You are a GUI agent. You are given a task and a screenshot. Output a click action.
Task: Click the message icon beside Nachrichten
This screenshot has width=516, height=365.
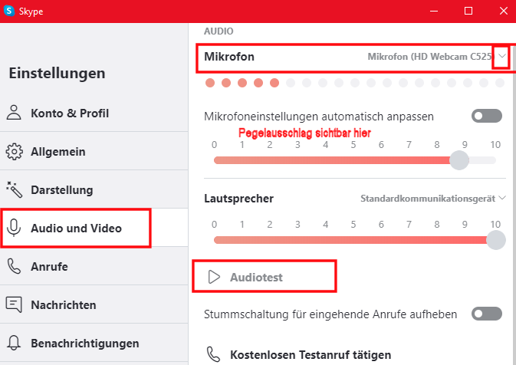14,304
